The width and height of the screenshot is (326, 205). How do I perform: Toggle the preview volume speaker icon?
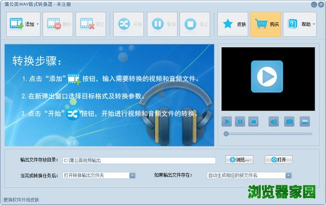pos(274,122)
